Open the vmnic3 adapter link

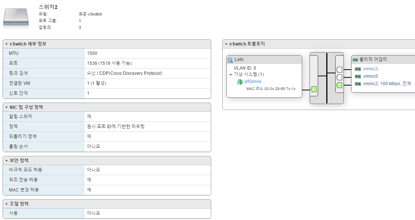pyautogui.click(x=370, y=69)
